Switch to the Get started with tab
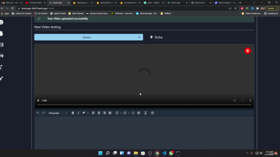 pyautogui.click(x=130, y=3)
